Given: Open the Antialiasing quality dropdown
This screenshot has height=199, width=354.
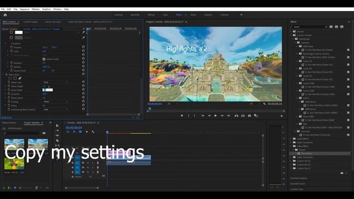Looking at the screenshot, I should point(55,109).
